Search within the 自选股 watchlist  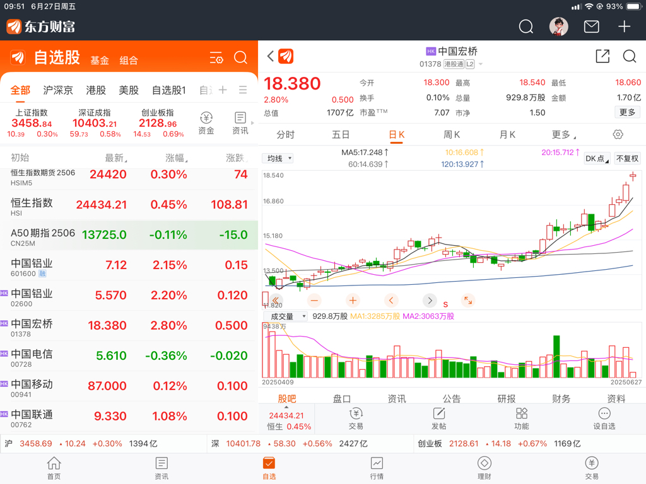tap(240, 57)
